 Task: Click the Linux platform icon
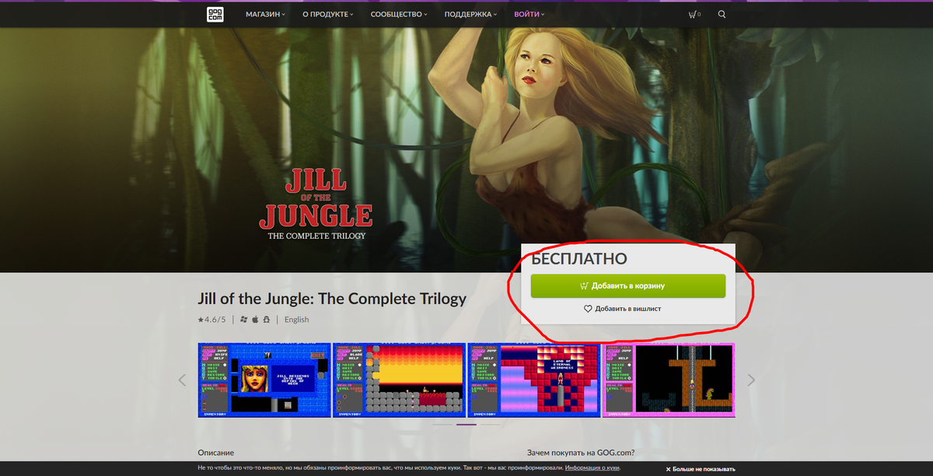266,320
